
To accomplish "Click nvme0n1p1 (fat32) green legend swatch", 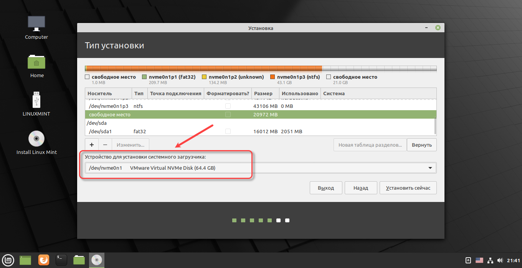I will tap(145, 77).
